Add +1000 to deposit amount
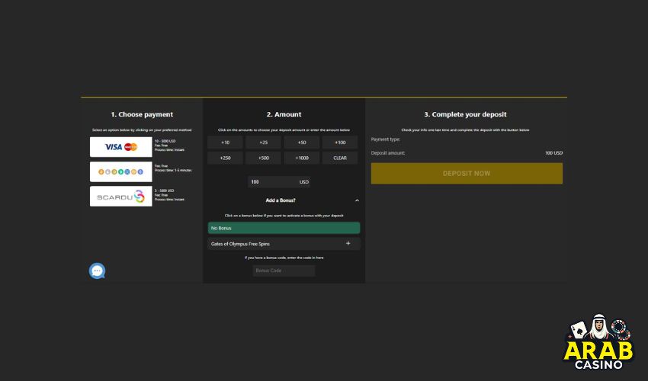The width and height of the screenshot is (648, 381). [302, 158]
